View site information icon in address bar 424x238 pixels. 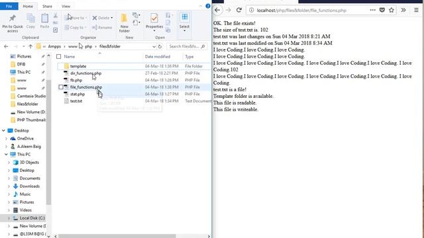[x=251, y=11]
